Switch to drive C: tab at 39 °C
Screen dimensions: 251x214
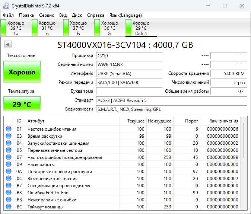16,28
